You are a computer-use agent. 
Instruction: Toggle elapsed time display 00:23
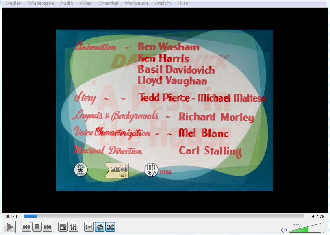[11, 216]
